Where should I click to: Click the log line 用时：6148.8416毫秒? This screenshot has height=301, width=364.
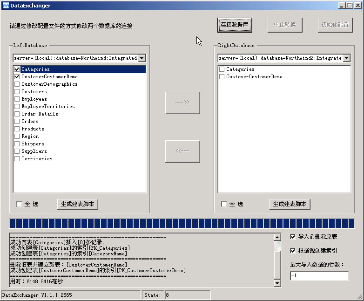tap(36, 281)
